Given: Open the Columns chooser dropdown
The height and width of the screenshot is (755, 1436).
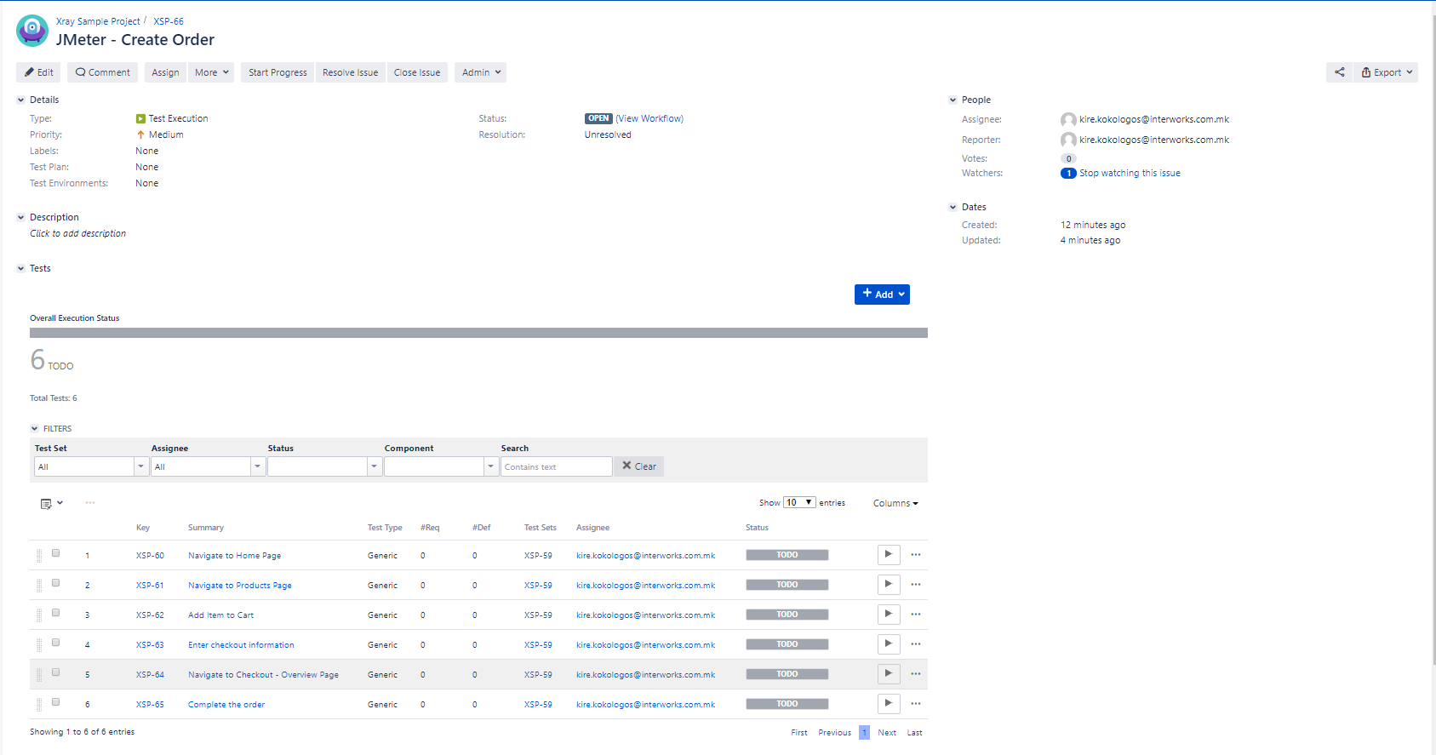Looking at the screenshot, I should (x=895, y=503).
